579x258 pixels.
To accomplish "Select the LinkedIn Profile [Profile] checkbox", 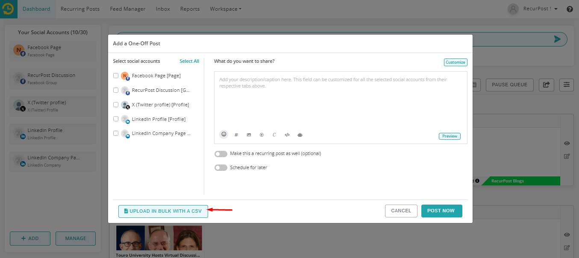I will pos(116,119).
